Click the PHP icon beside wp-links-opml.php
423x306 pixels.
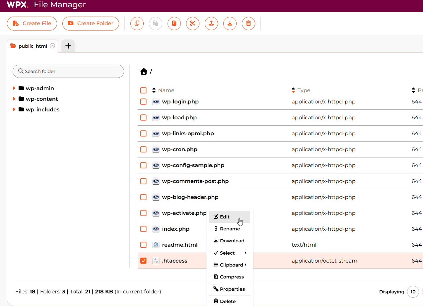click(156, 134)
